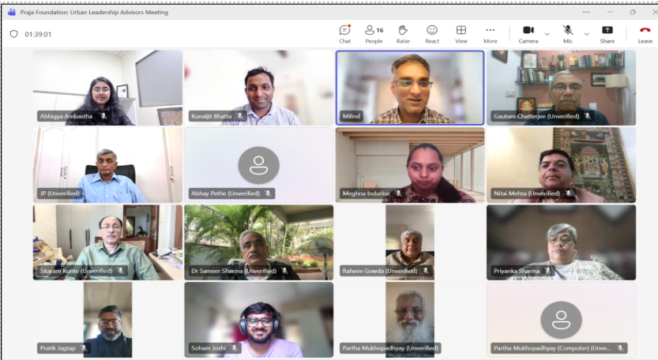Click the shield security icon beside timer

[13, 34]
